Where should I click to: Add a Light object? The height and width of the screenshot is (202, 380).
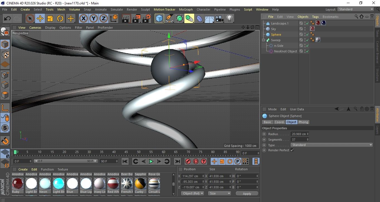pyautogui.click(x=229, y=19)
